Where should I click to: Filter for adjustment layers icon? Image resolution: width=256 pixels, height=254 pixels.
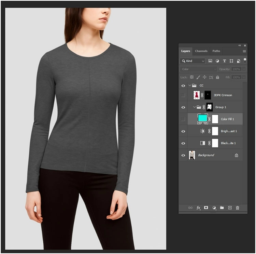point(217,61)
